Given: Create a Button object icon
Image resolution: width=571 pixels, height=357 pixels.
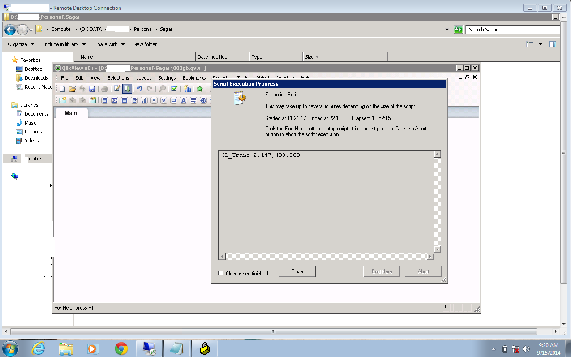Looking at the screenshot, I should coord(174,100).
